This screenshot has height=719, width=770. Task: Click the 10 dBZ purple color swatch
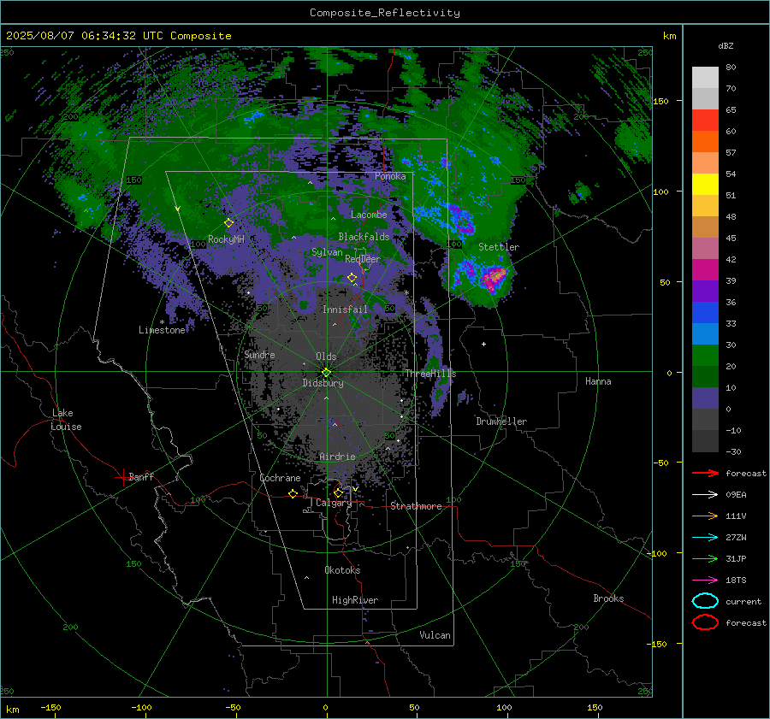[705, 398]
